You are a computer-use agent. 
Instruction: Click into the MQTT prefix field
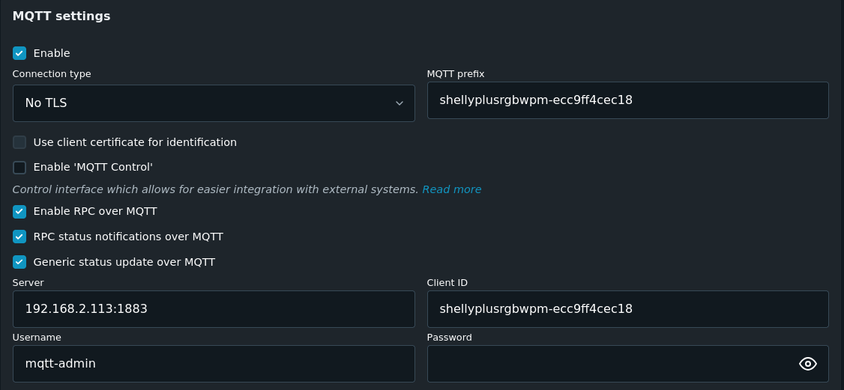627,100
